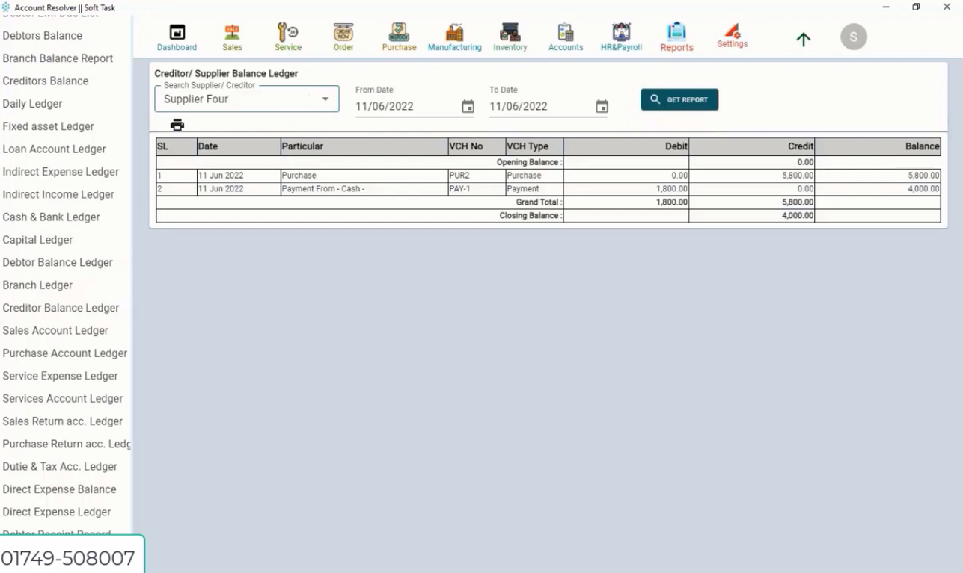Open the Accounts module
Screen dimensions: 963x573
[x=565, y=36]
